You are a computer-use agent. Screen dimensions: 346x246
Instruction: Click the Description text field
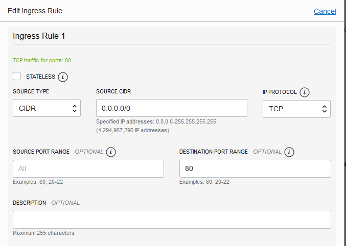click(171, 219)
